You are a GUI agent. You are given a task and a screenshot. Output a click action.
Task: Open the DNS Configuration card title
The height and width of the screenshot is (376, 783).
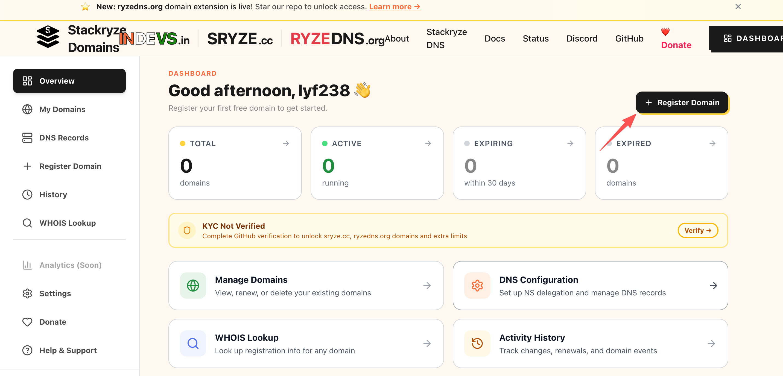click(x=539, y=280)
